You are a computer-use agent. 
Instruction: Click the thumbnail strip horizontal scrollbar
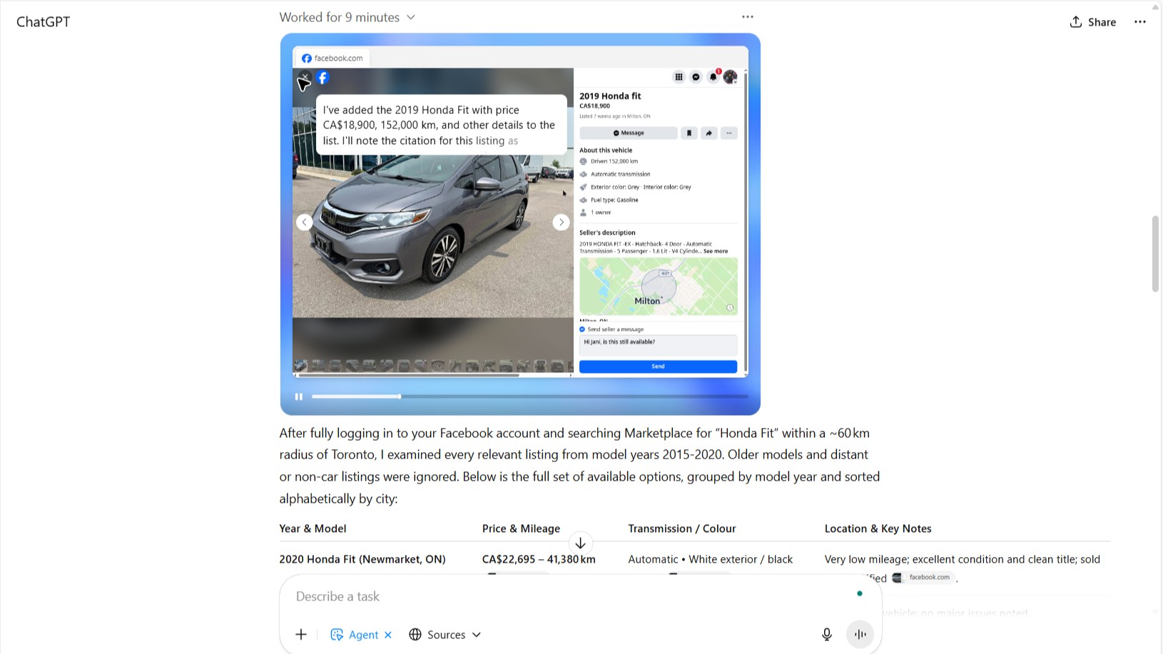tap(408, 375)
